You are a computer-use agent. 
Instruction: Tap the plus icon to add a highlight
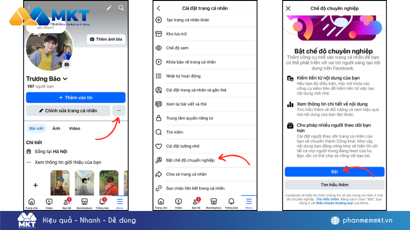pyautogui.click(x=36, y=185)
